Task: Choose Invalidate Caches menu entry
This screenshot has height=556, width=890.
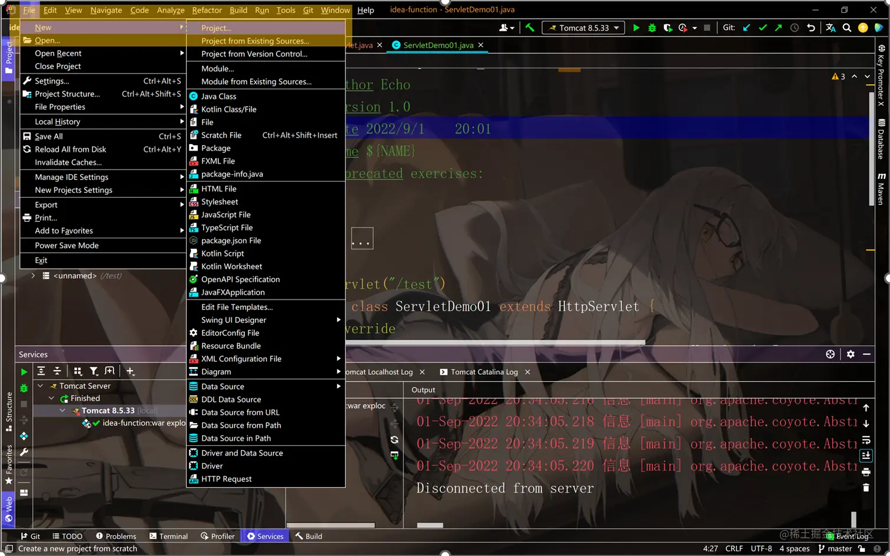Action: coord(102,162)
